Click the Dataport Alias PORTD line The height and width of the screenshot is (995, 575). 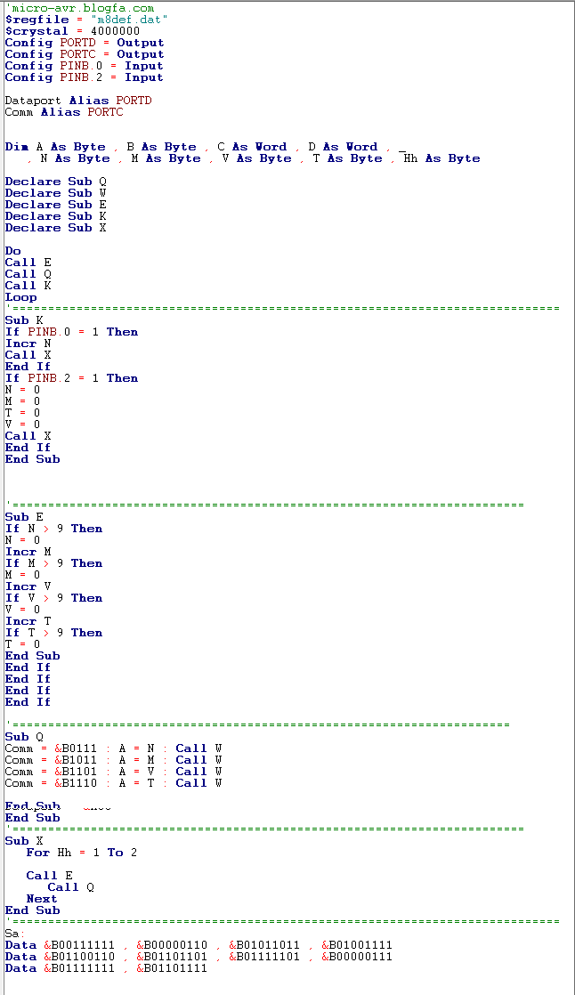pyautogui.click(x=78, y=101)
